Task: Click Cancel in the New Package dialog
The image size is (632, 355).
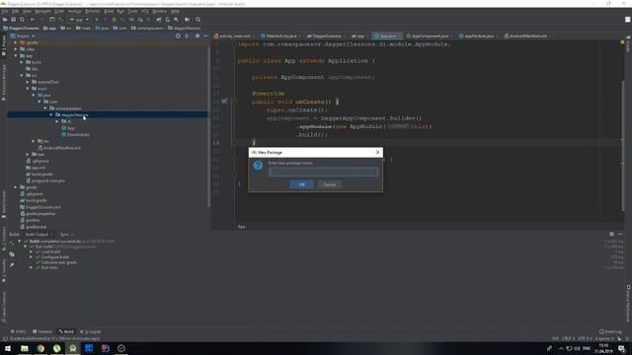Action: pyautogui.click(x=329, y=184)
